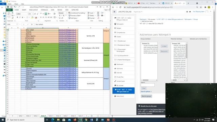Click the new sheet plus icon in Excel
217x122 pixels.
(92, 116)
